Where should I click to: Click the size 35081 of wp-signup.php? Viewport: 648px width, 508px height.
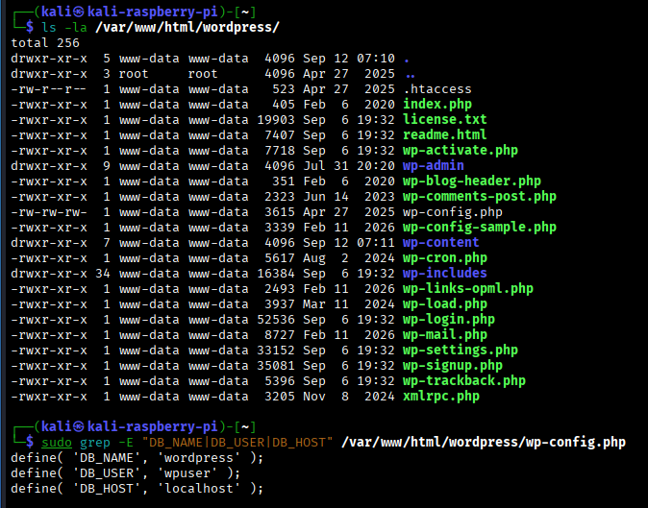[x=276, y=366]
